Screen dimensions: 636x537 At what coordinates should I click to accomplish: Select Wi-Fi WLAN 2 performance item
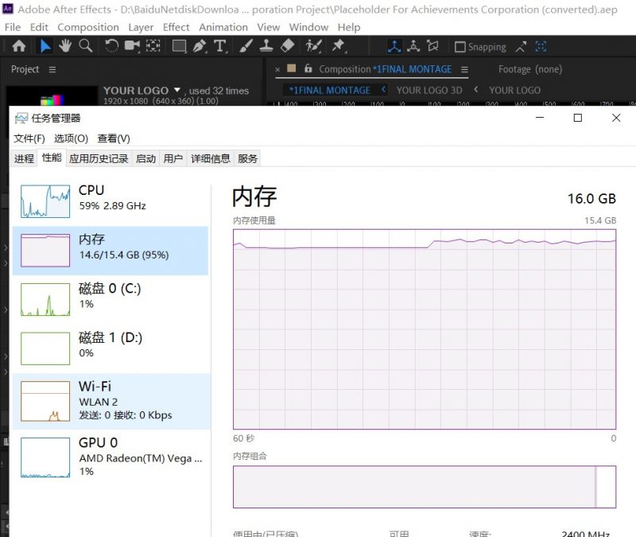coord(111,401)
